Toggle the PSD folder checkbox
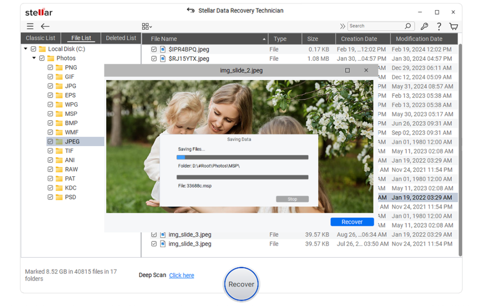477x308 pixels. click(50, 197)
